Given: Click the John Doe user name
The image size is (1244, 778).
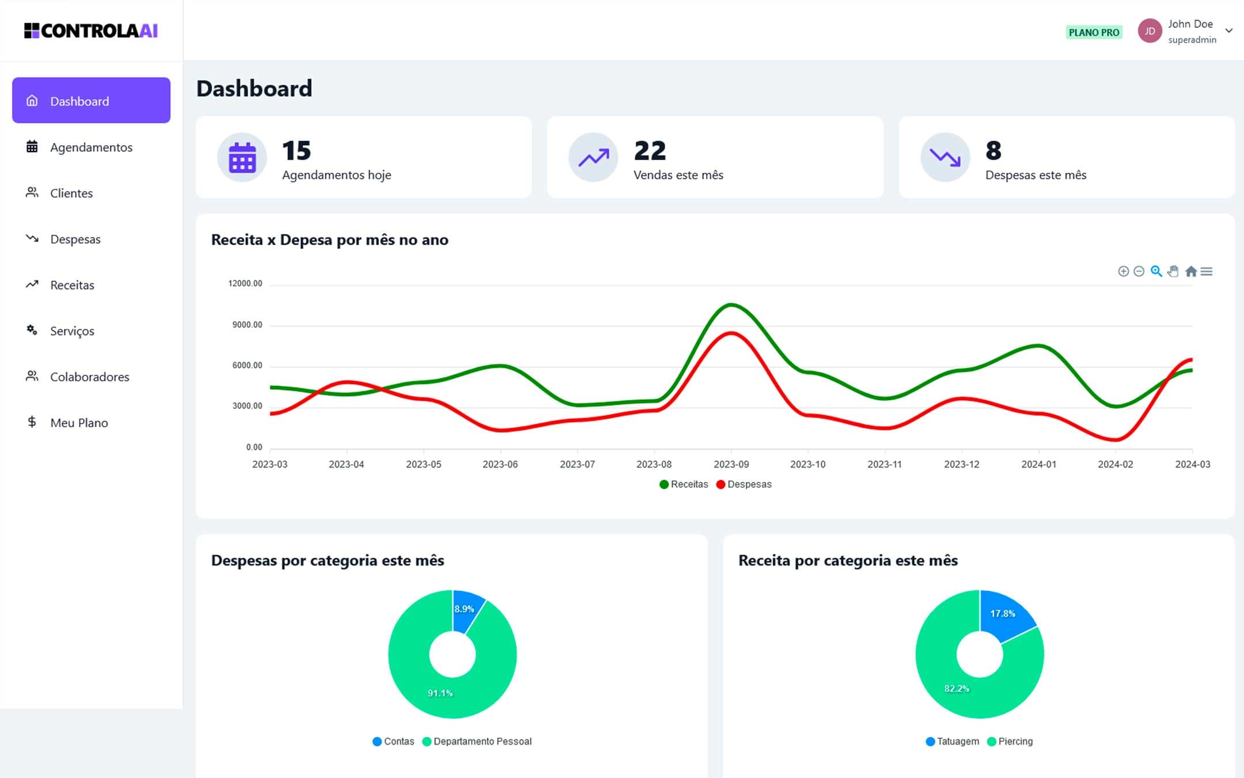Looking at the screenshot, I should click(x=1190, y=24).
